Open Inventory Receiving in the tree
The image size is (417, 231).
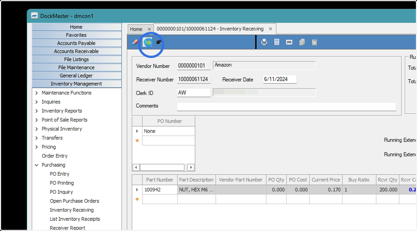pos(72,210)
